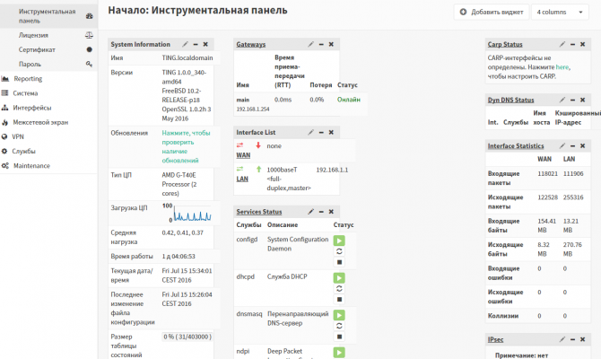
Task: Open the Лицензия menu item
Action: (33, 35)
